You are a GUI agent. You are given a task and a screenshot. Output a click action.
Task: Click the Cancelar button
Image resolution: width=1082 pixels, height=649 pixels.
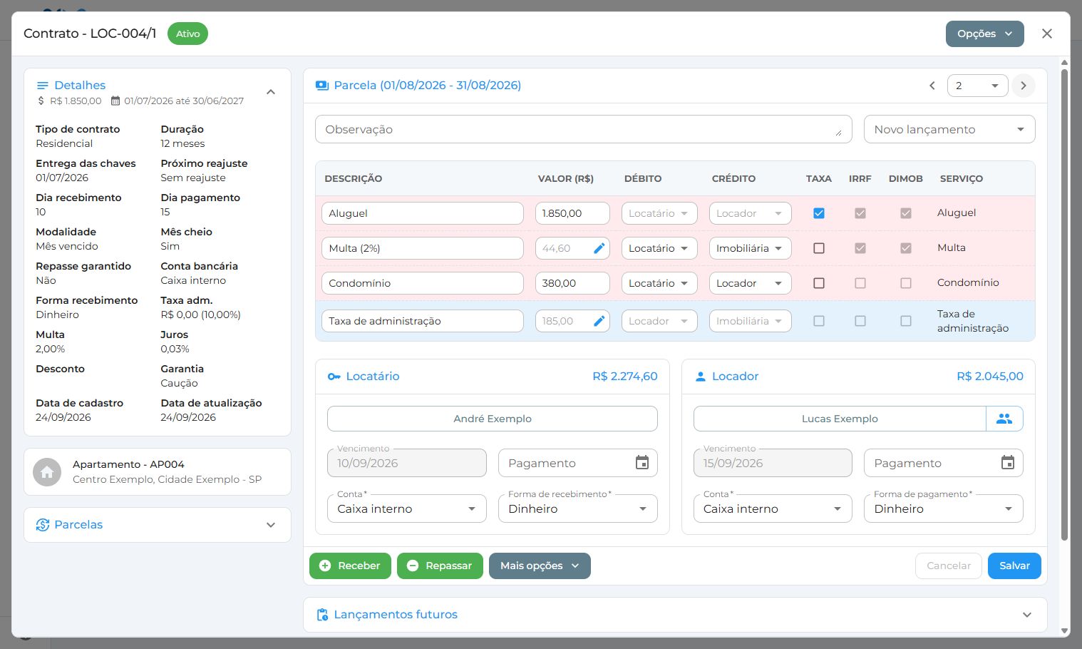coord(948,566)
